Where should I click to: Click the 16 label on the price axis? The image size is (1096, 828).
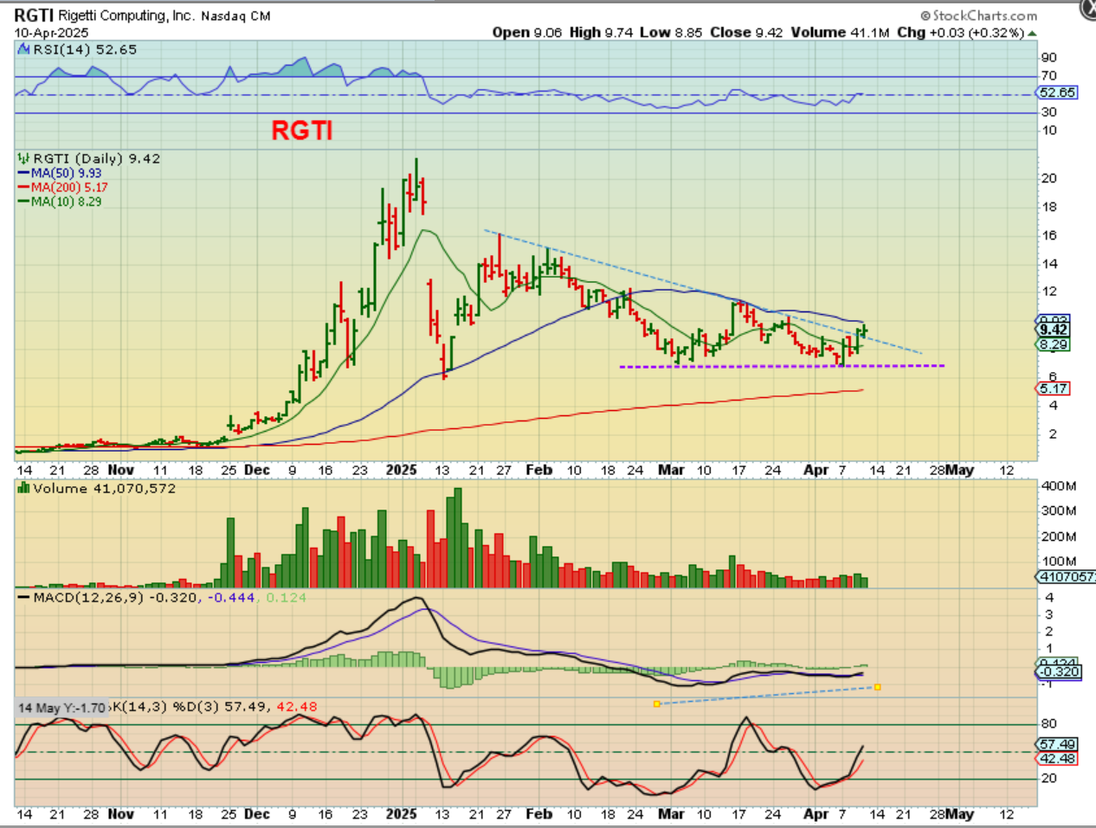(x=1048, y=235)
